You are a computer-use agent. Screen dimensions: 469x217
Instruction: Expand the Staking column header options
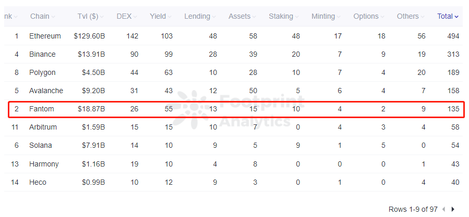297,17
